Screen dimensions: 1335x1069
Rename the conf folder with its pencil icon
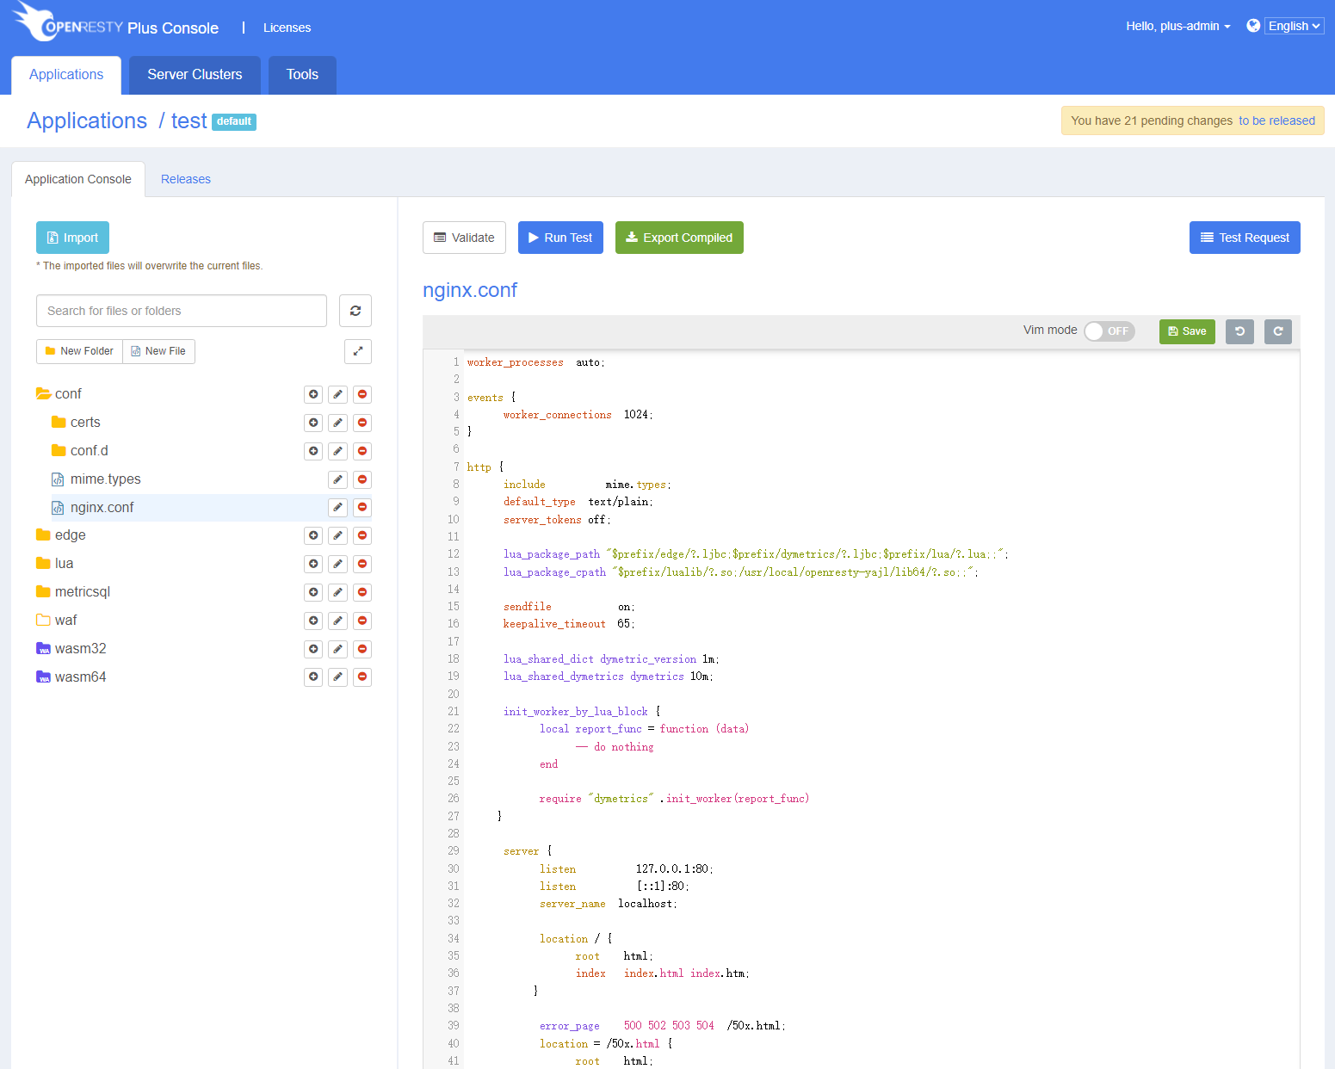(338, 394)
